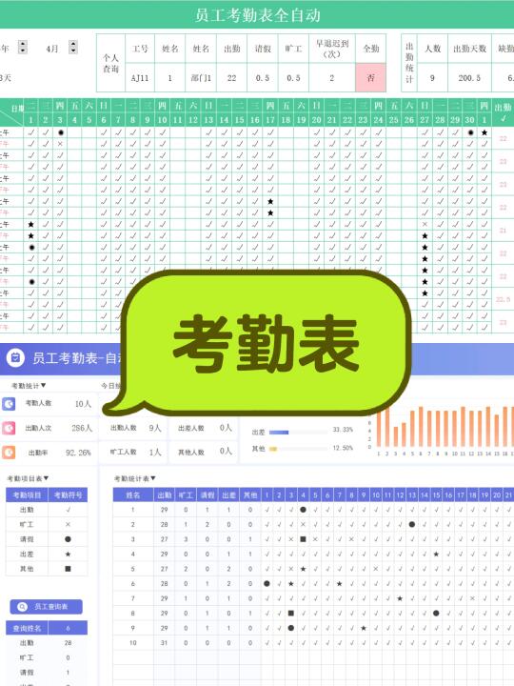Expand the 考勤项目表 dropdown arrow
The height and width of the screenshot is (686, 514).
pos(46,478)
